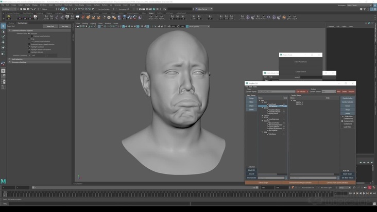Screen dimensions: 377x212
Task: Open the Current System dropdown in Simplex
Action: coord(329,92)
